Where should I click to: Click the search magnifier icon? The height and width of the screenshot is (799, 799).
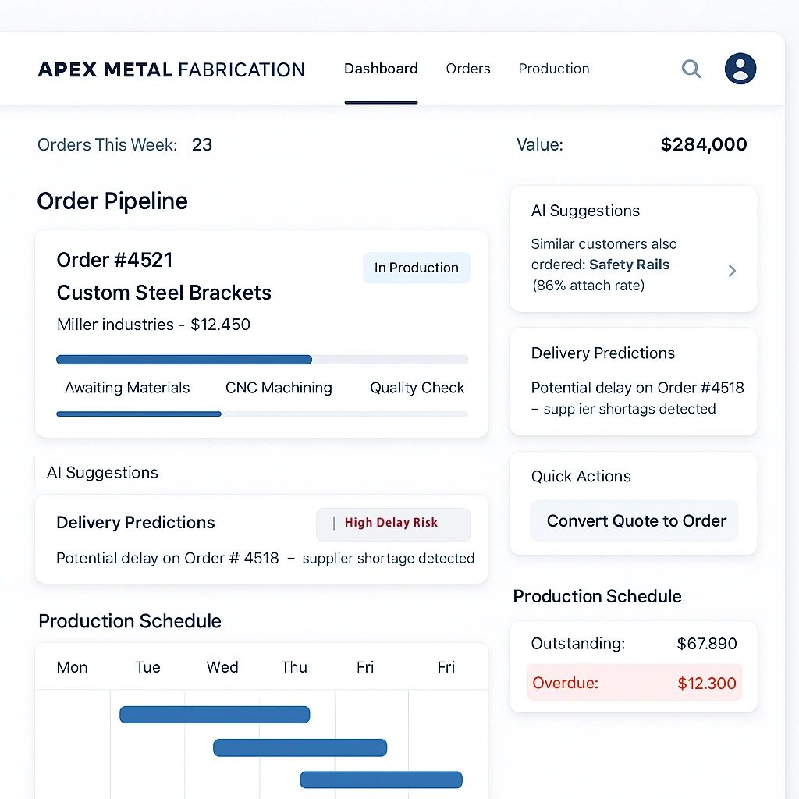[x=691, y=69]
